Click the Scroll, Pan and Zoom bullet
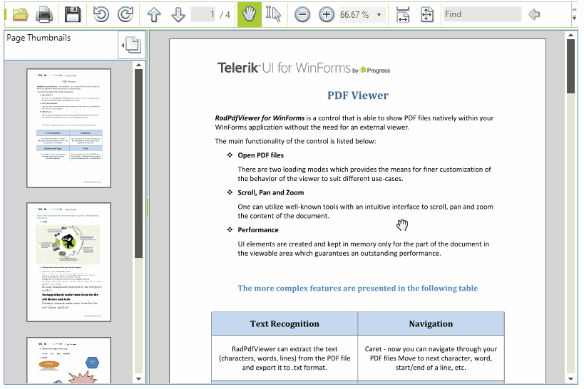The width and height of the screenshot is (584, 389). click(x=271, y=192)
